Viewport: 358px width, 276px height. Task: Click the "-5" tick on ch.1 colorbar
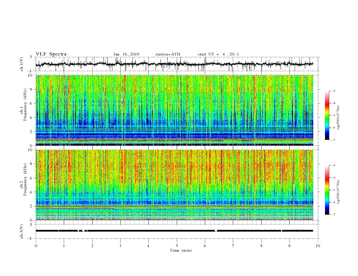(x=333, y=115)
